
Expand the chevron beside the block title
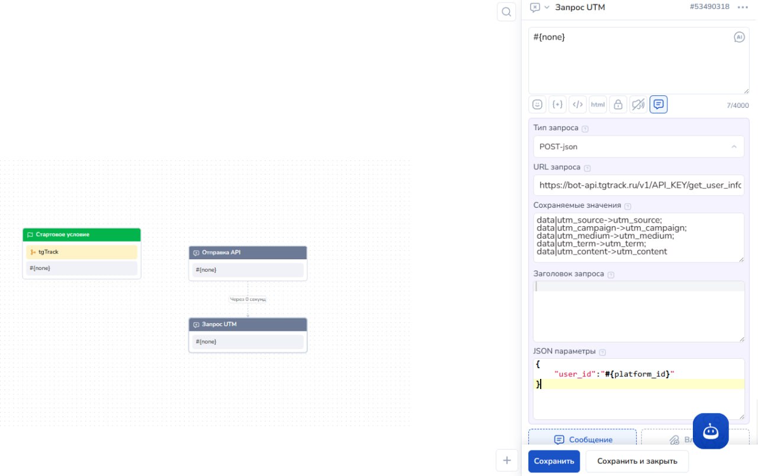[547, 8]
